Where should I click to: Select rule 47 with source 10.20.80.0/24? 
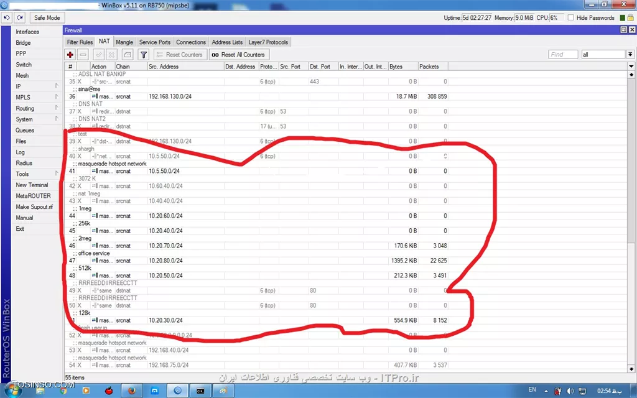pos(256,261)
